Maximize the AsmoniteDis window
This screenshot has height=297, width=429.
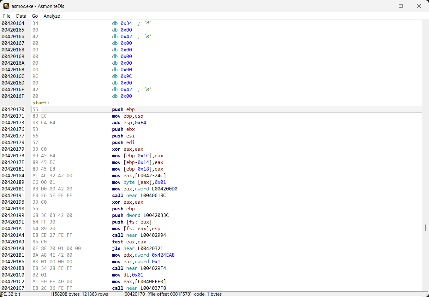pos(401,6)
